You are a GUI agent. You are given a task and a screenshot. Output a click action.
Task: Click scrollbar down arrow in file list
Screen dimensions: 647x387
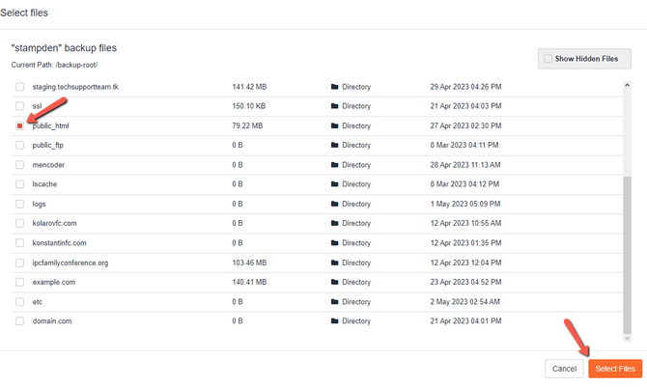628,338
